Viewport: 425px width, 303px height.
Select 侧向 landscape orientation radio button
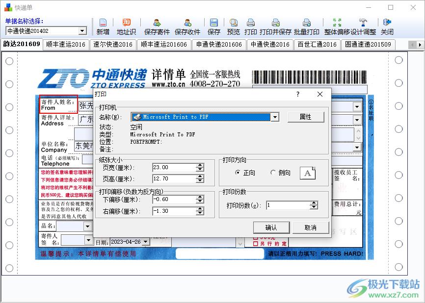pos(273,173)
